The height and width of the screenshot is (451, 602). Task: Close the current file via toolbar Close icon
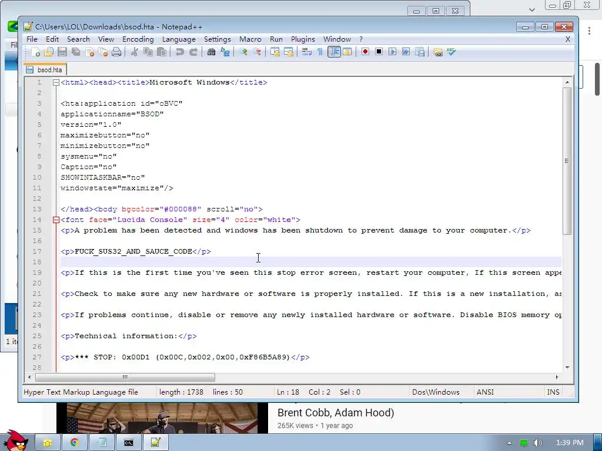click(89, 52)
